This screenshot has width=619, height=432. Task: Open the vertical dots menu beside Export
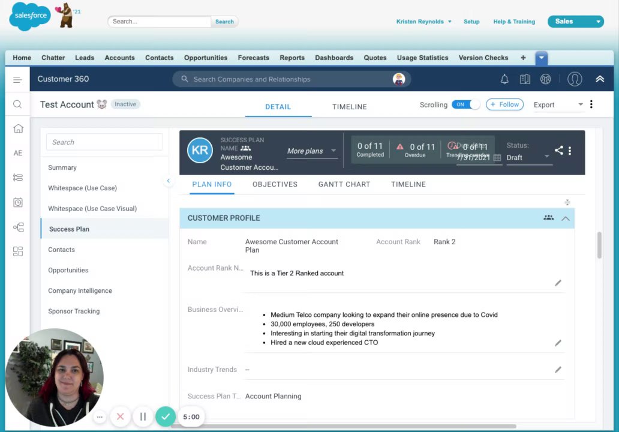(x=591, y=104)
